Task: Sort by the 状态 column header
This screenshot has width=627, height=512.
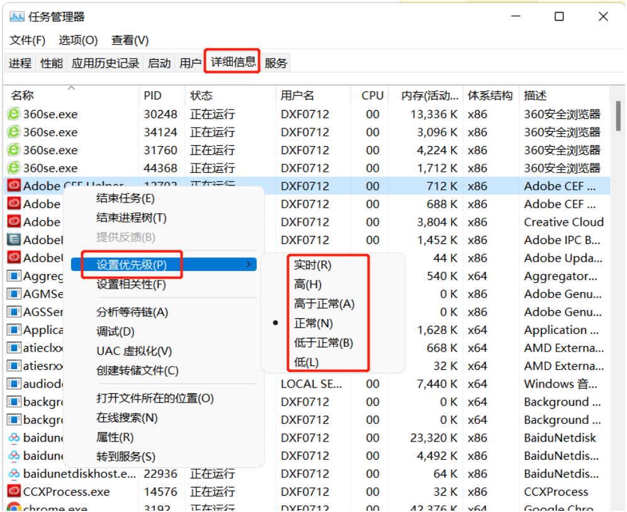Action: 231,95
